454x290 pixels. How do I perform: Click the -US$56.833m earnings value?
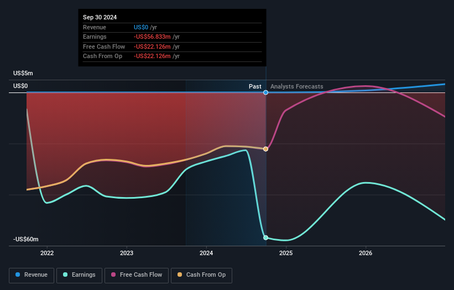pos(152,37)
